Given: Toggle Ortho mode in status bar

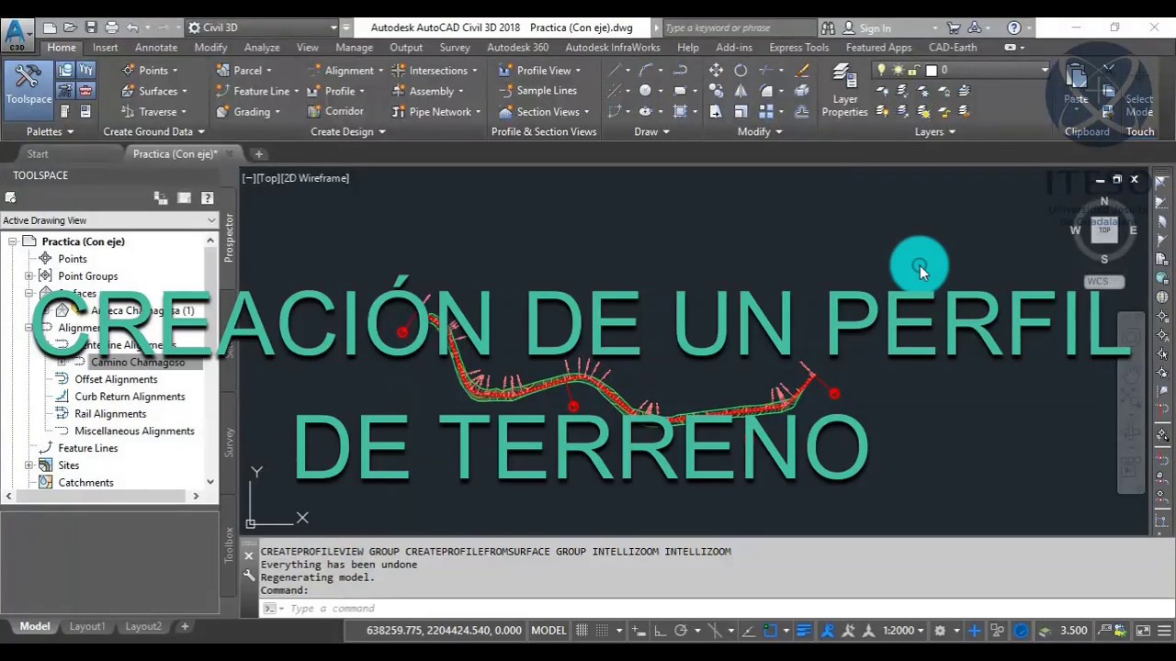Looking at the screenshot, I should pos(659,631).
